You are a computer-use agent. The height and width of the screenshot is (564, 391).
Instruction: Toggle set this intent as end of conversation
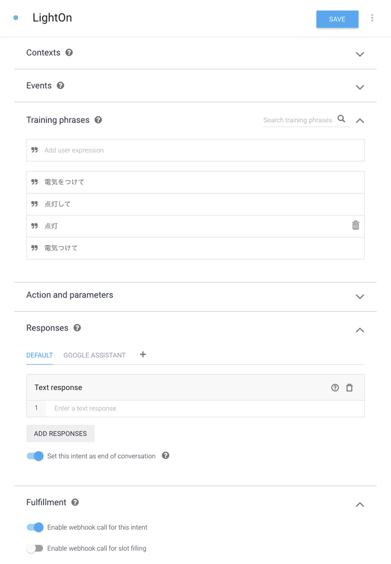coord(35,456)
